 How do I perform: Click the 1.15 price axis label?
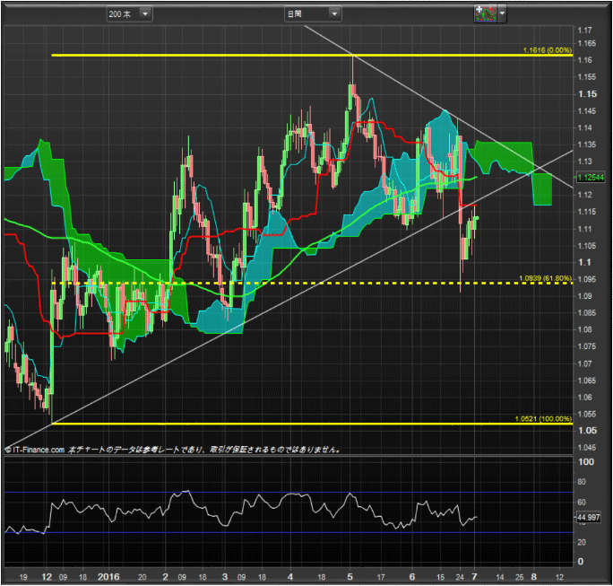588,94
